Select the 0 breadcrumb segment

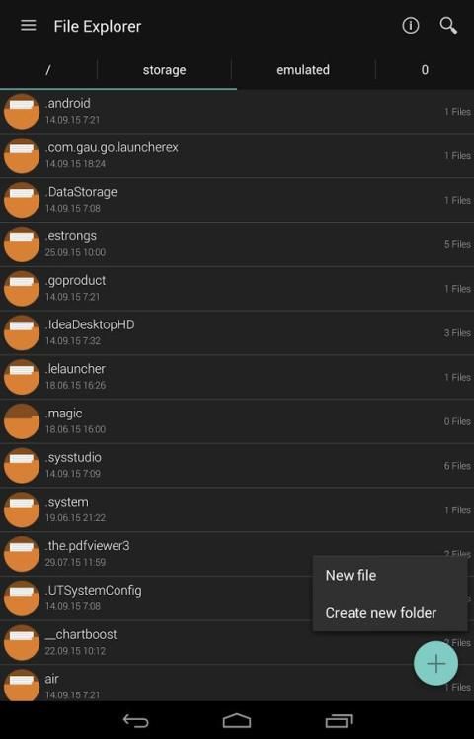[x=425, y=70]
